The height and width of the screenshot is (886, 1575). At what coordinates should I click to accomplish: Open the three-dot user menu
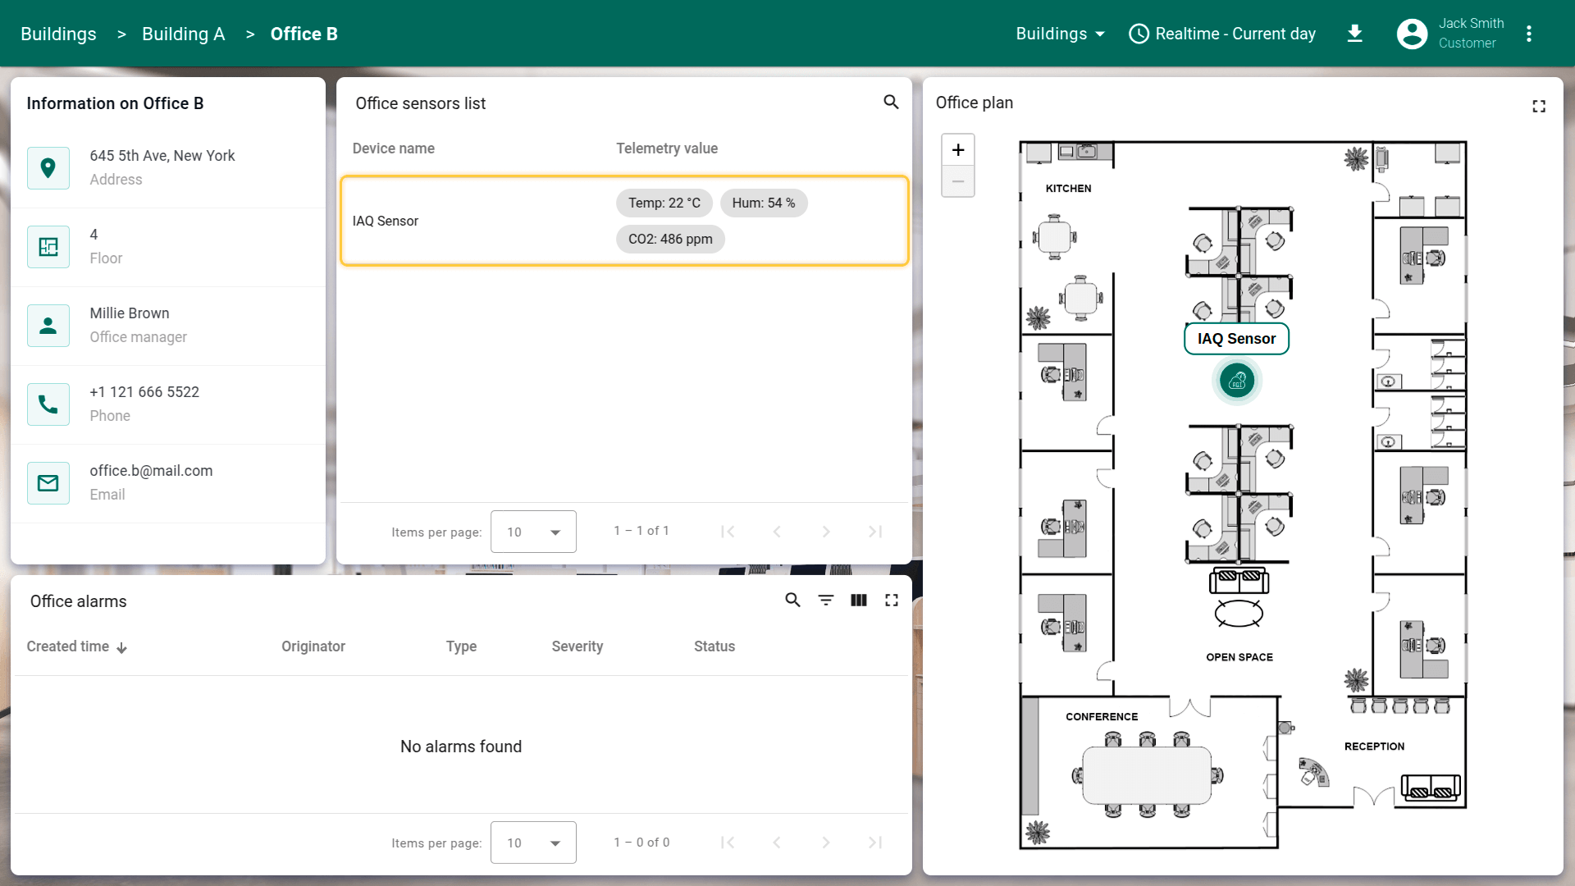tap(1529, 34)
